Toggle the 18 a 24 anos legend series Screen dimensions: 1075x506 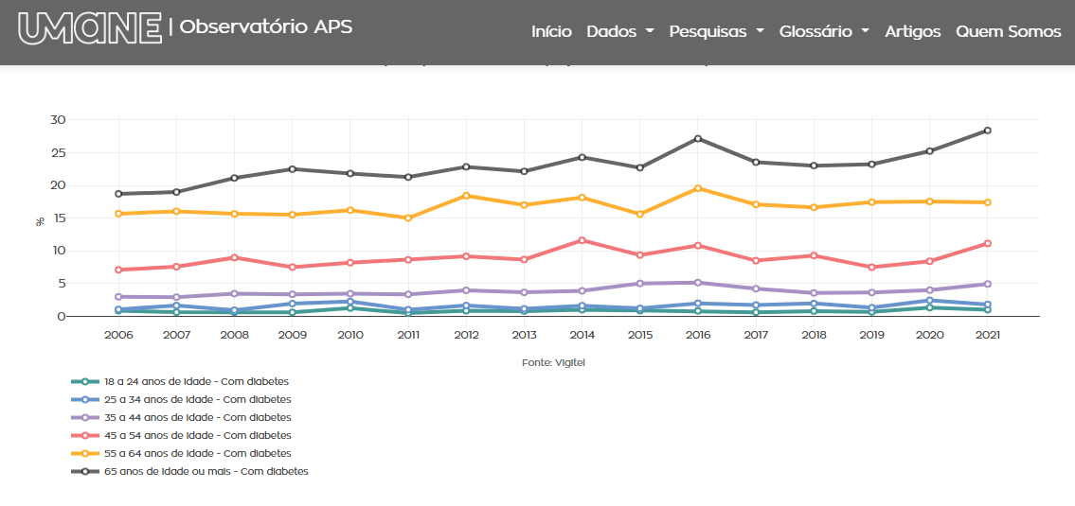click(181, 381)
